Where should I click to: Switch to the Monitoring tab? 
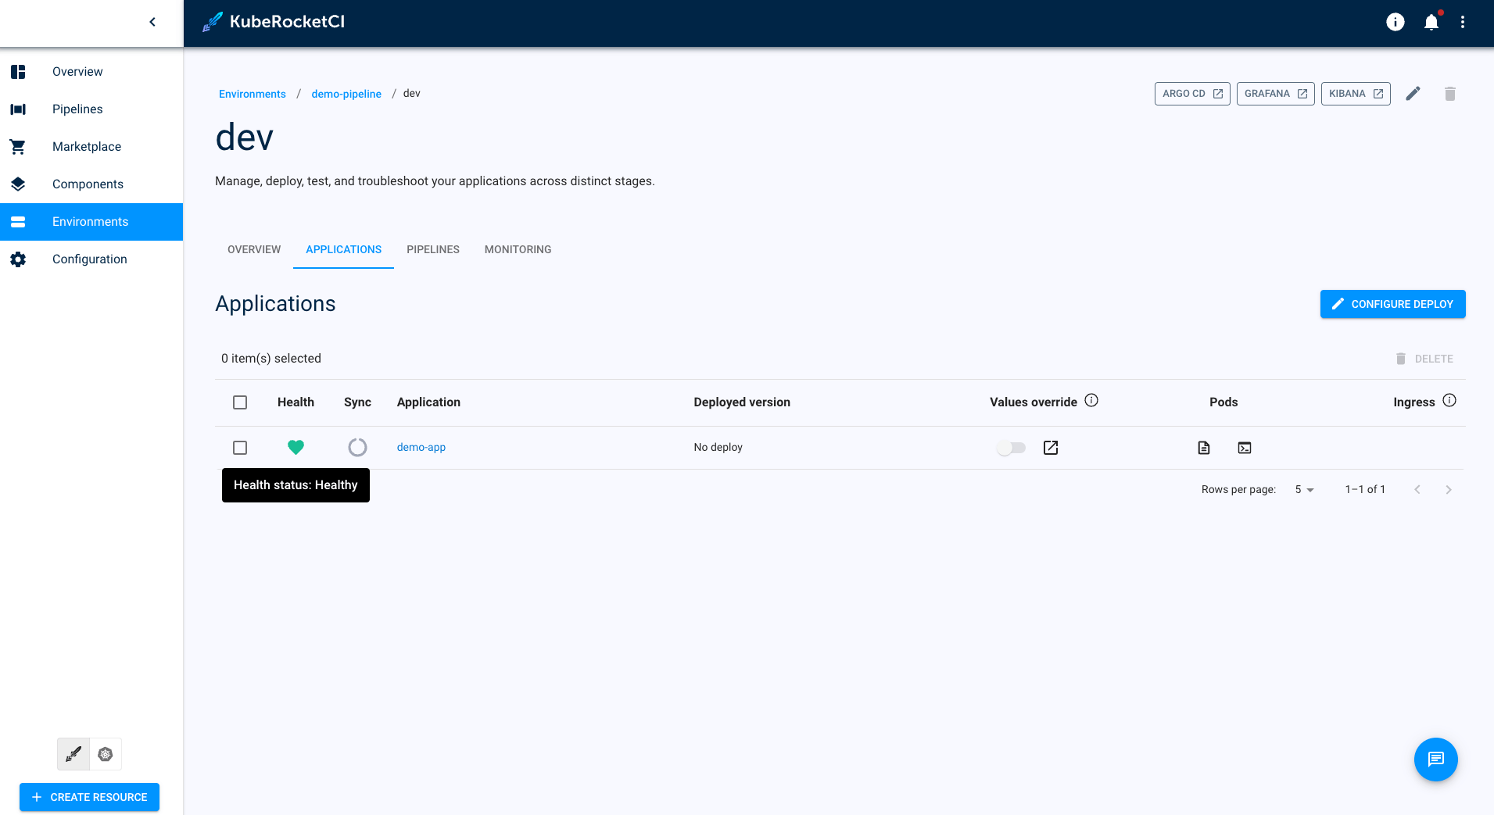(x=518, y=249)
